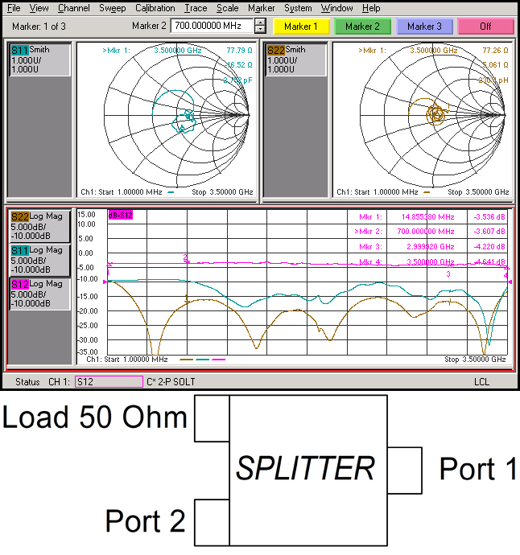520x555 pixels.
Task: Open the Trace menu
Action: 195,8
